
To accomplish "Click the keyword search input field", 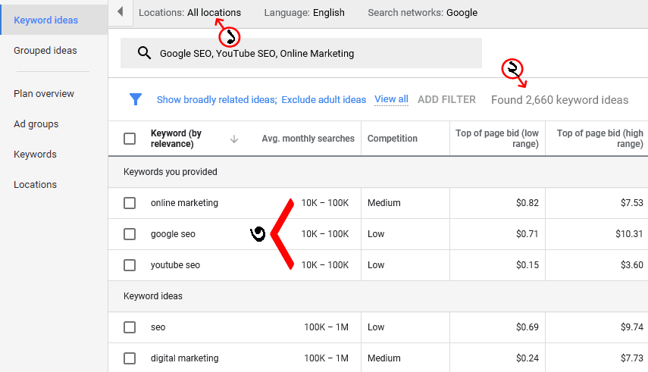I will click(x=311, y=54).
